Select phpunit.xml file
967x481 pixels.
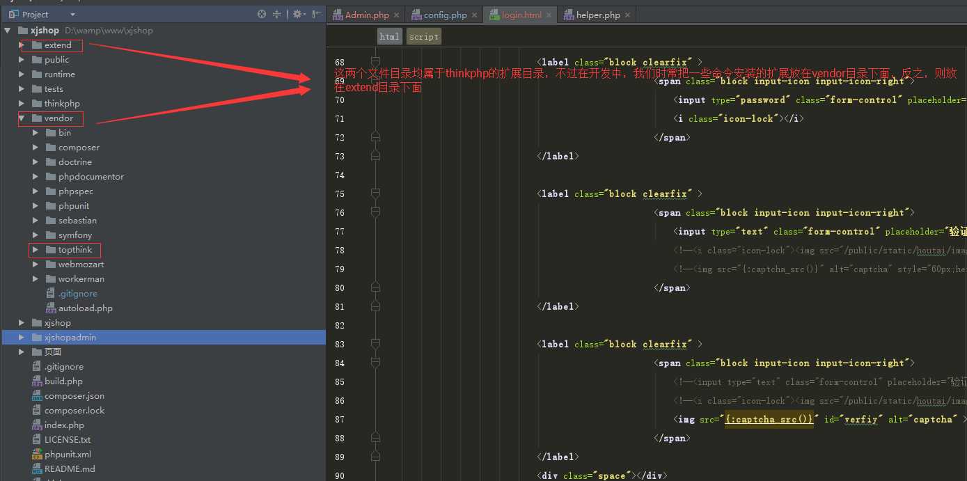[x=68, y=455]
